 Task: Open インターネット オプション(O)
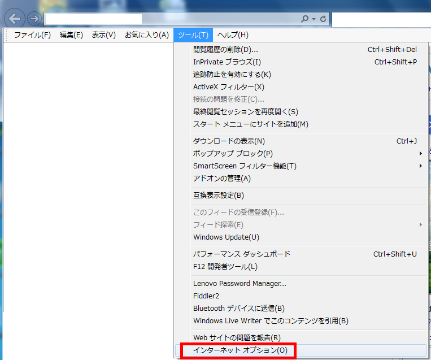click(x=301, y=350)
